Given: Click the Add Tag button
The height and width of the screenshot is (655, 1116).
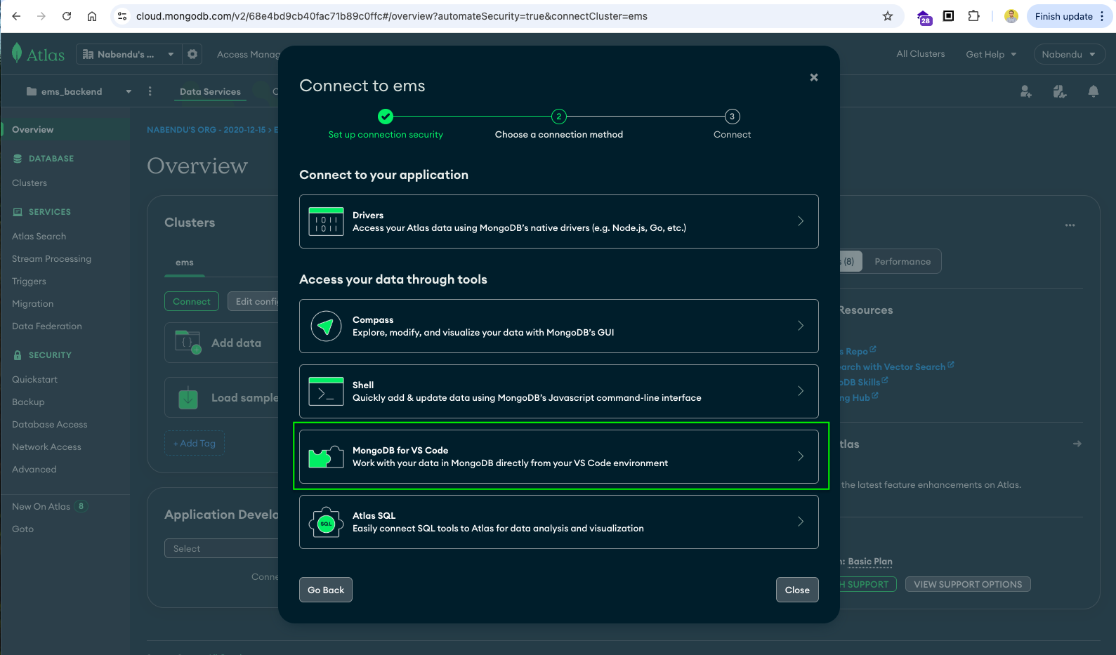Looking at the screenshot, I should click(195, 443).
